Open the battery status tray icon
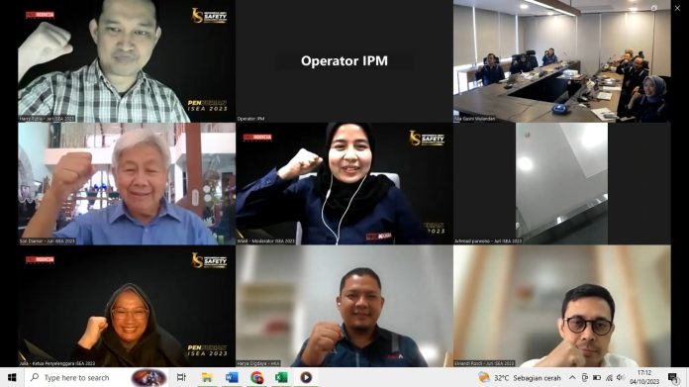689x387 pixels. (597, 378)
